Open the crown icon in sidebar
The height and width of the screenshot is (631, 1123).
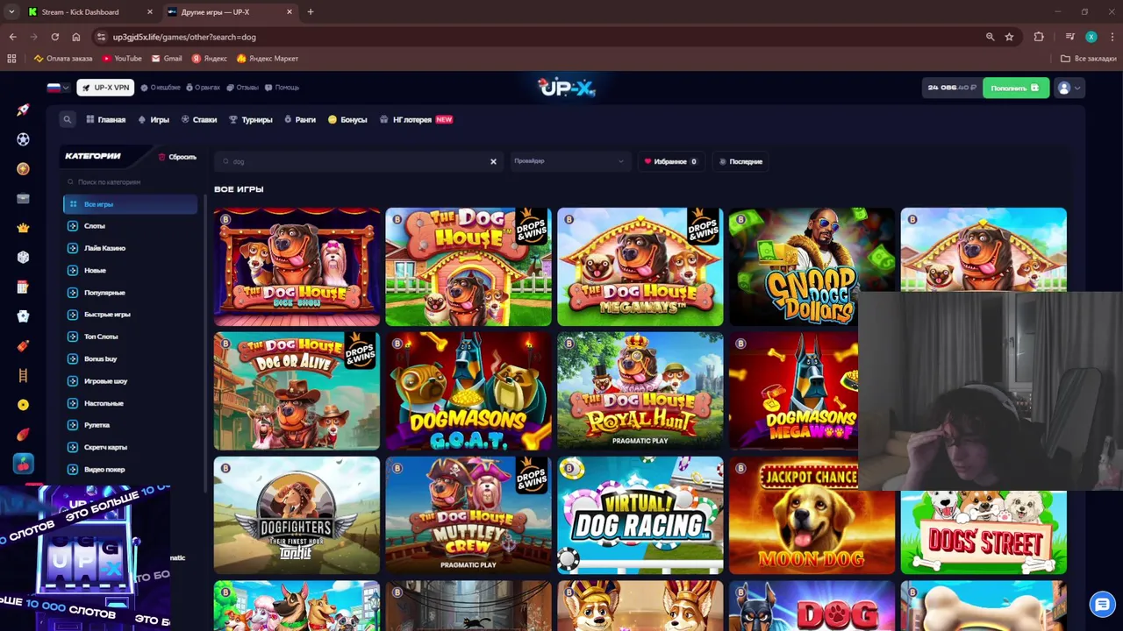(23, 228)
